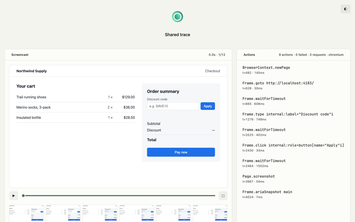Click the Checkout link

(212, 71)
